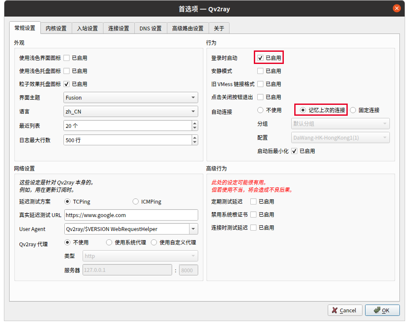409x325 pixels.
Task: Click the Cancel button
Action: (x=345, y=310)
